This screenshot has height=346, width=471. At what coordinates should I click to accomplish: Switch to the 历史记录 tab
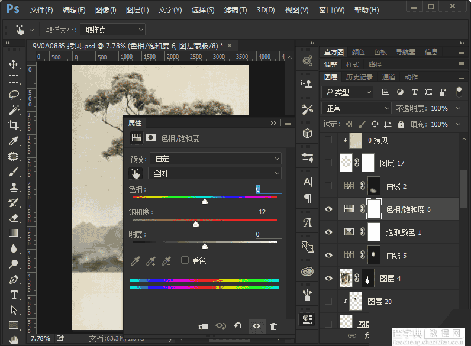[359, 77]
